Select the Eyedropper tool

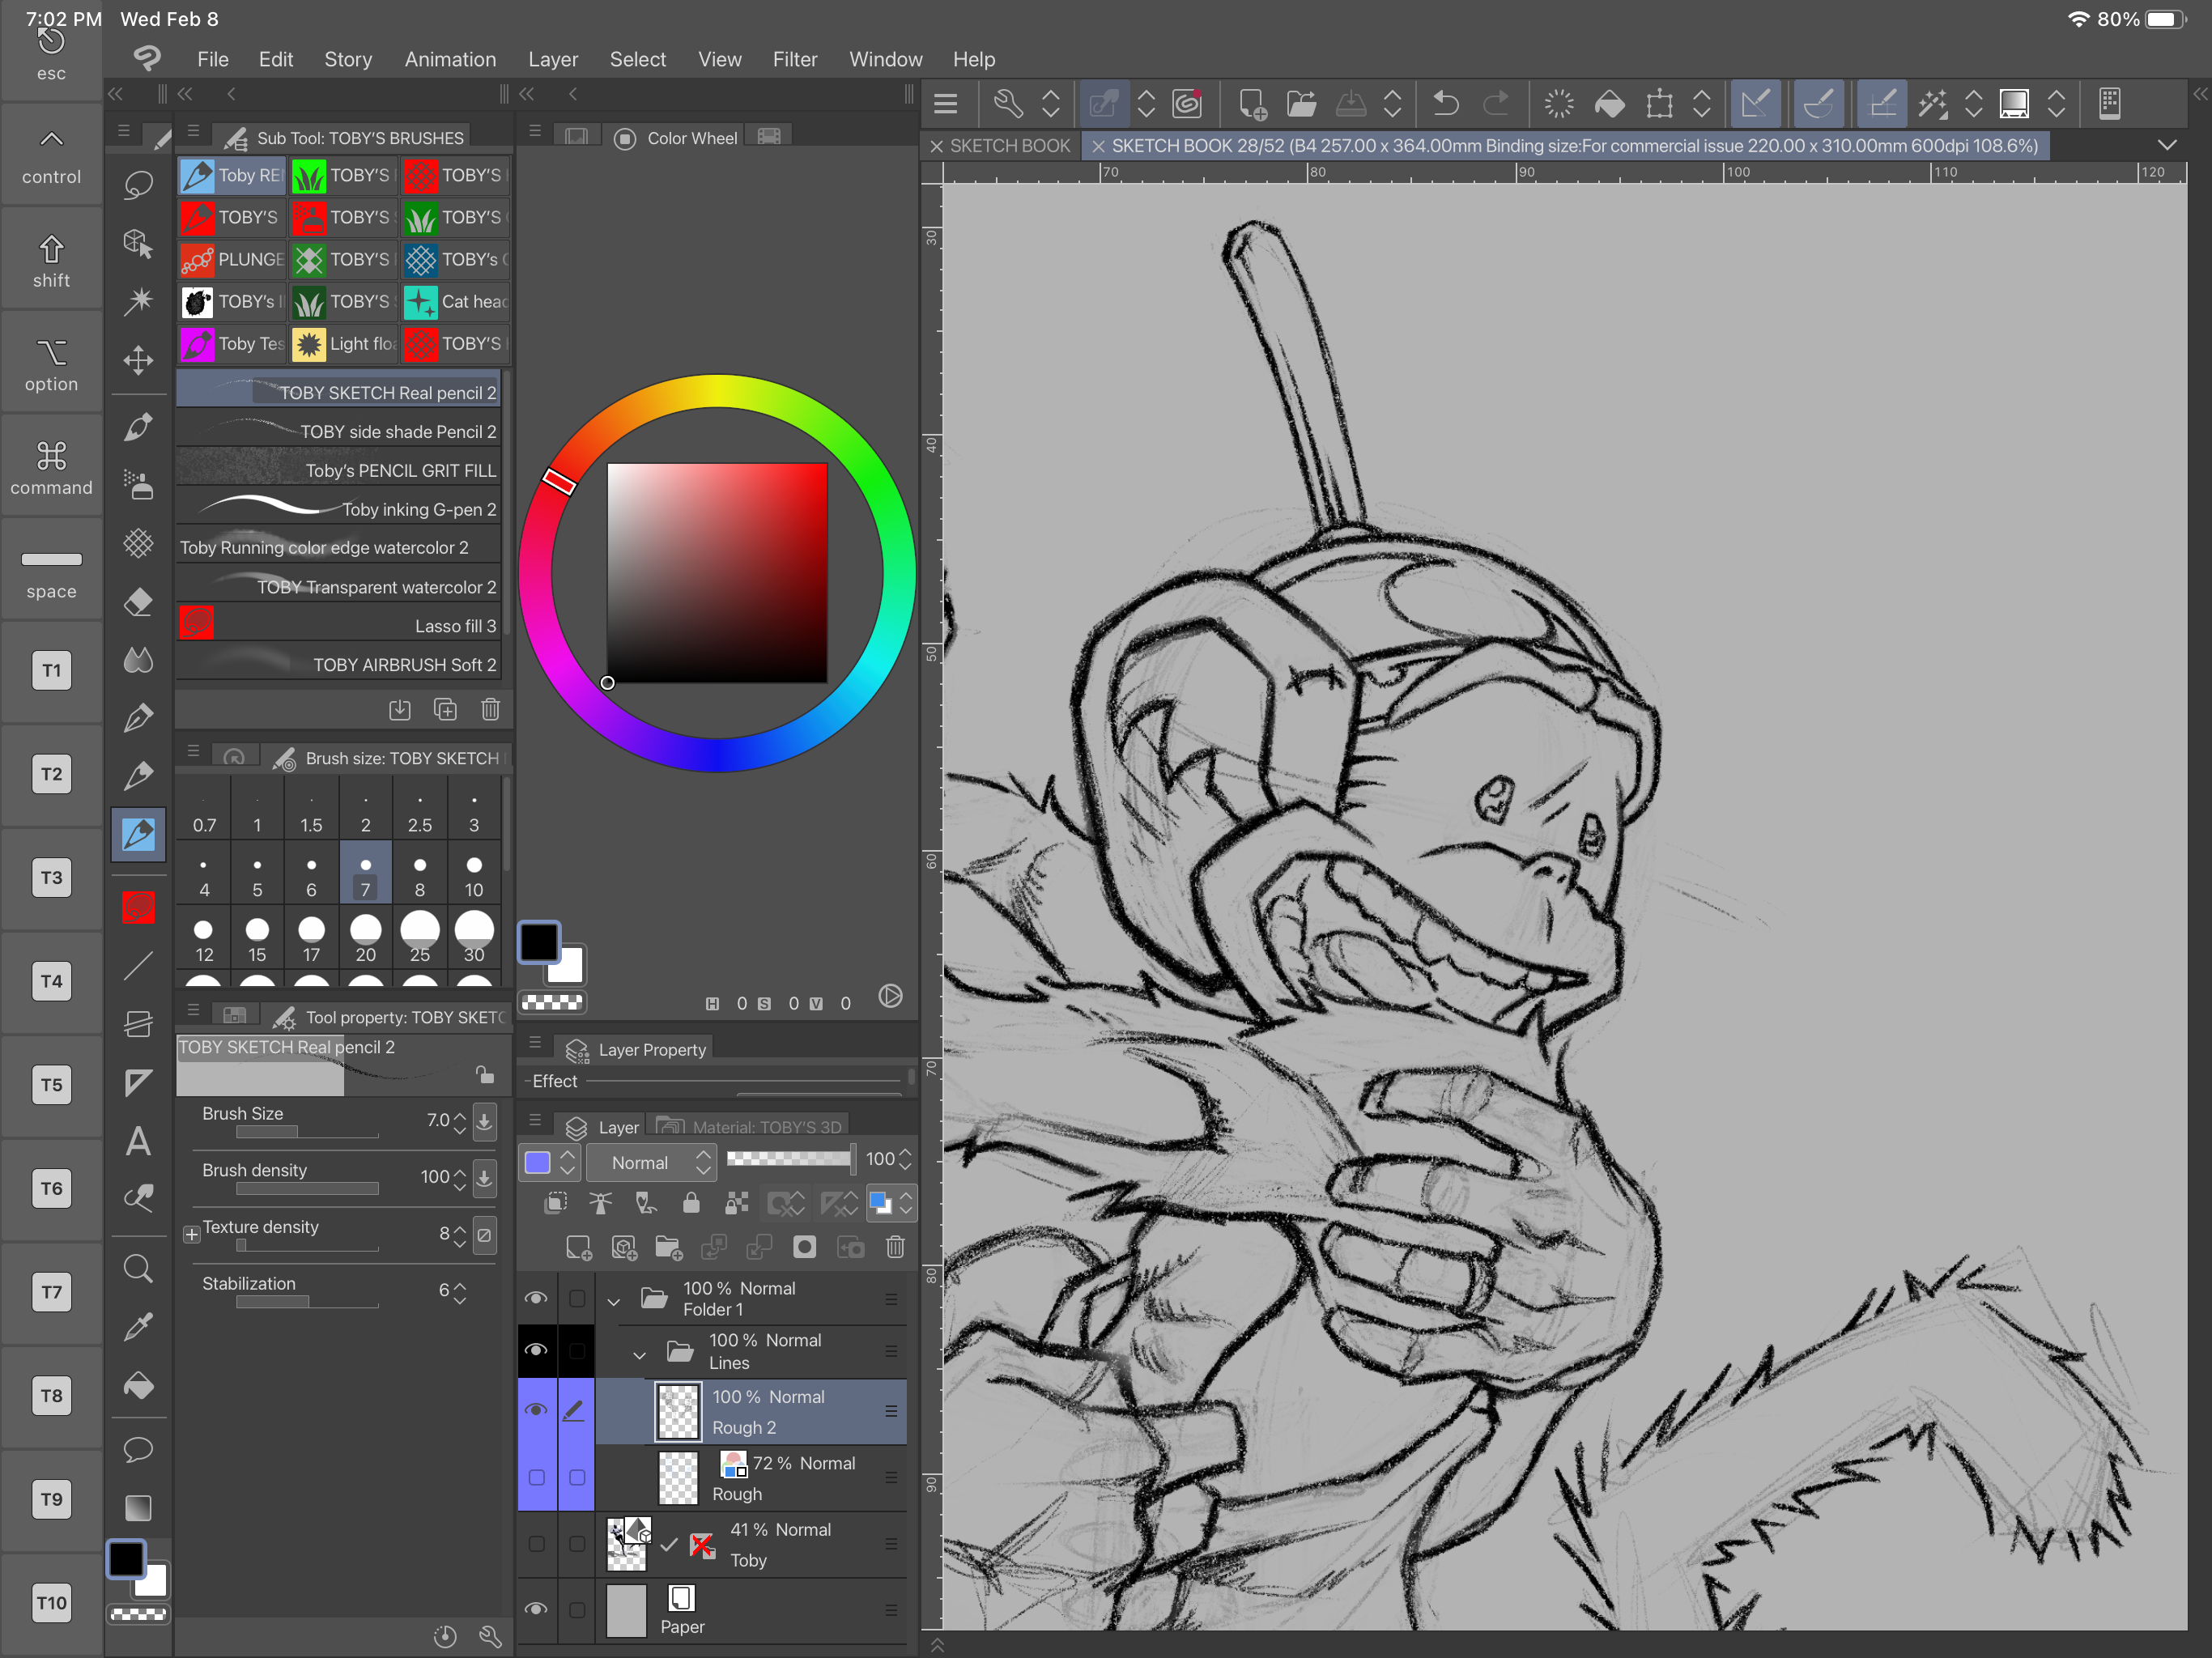[138, 1327]
